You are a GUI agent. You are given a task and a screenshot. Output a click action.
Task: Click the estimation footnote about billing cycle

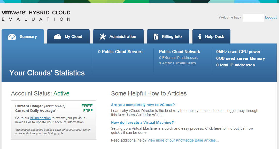click(x=53, y=132)
